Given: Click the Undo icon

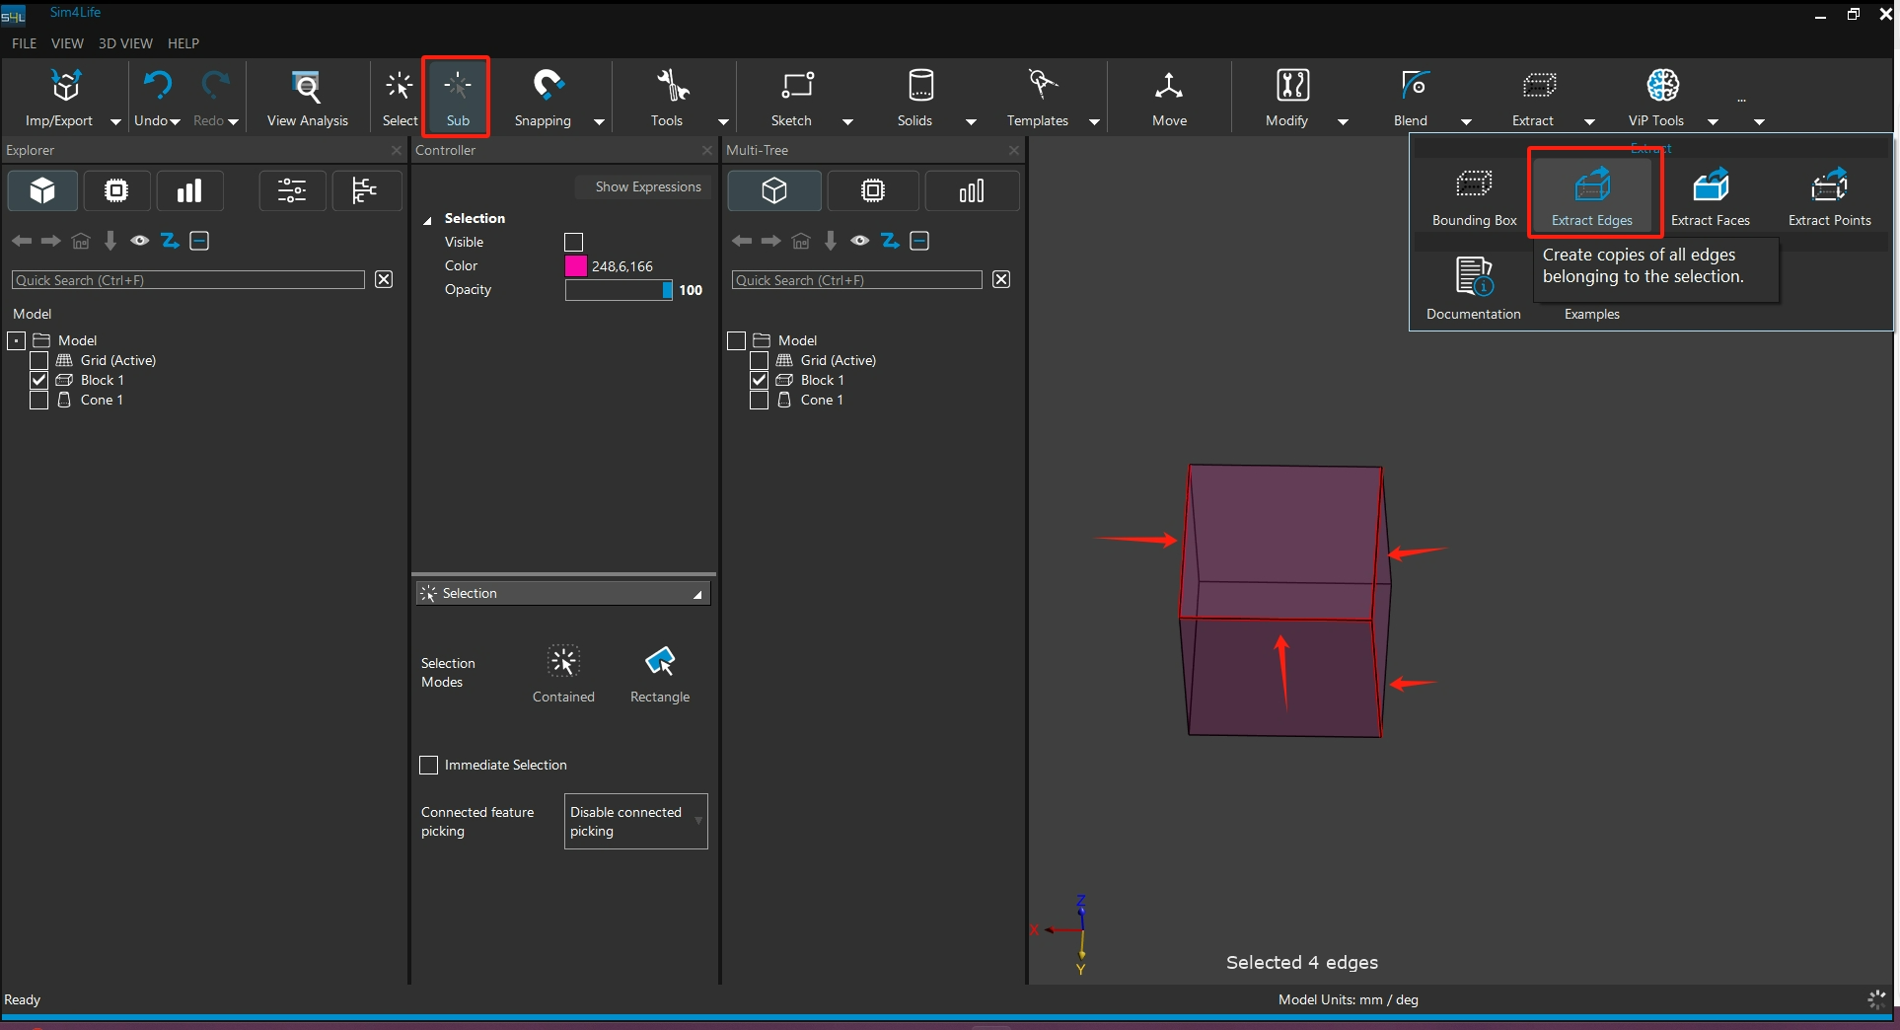Looking at the screenshot, I should 156,87.
